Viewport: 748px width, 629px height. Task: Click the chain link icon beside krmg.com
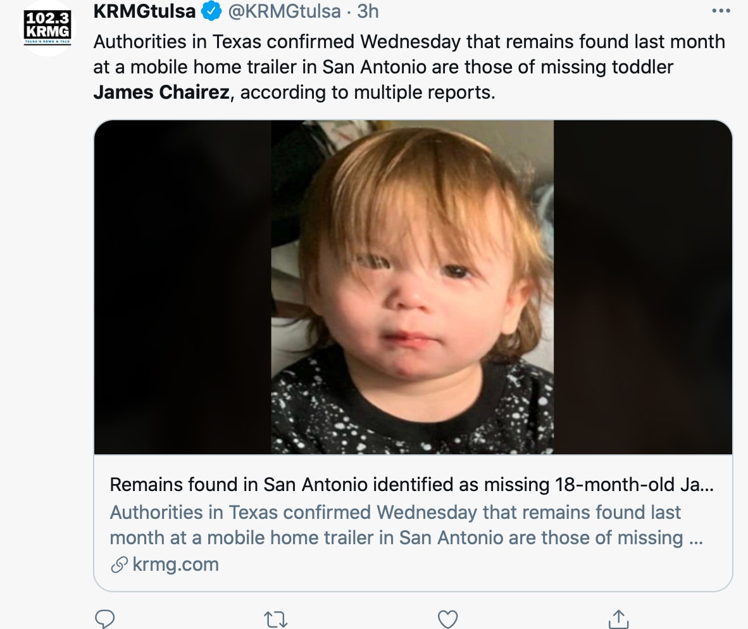[x=118, y=564]
